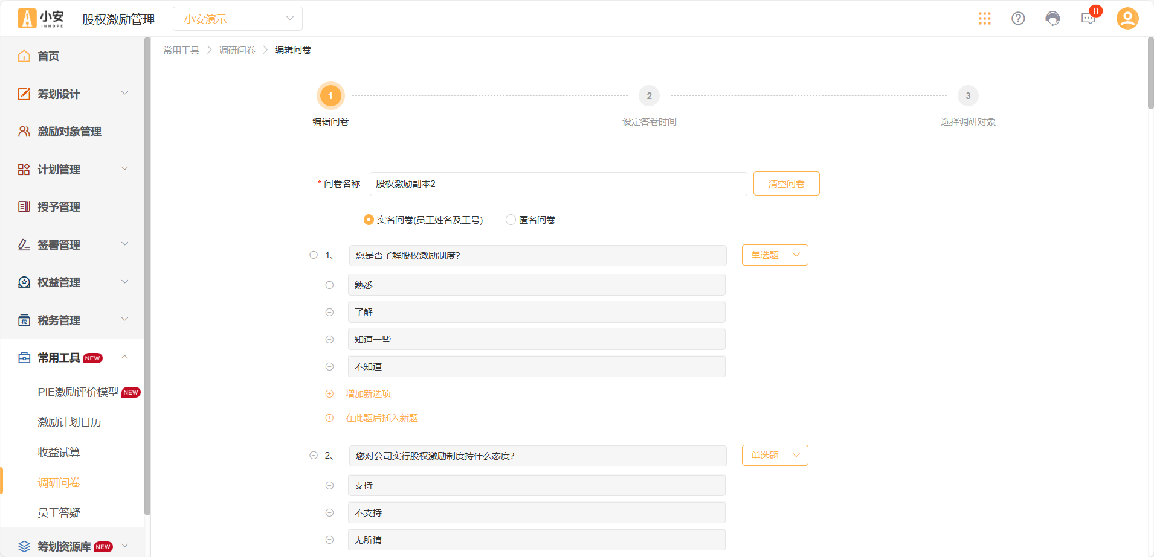Click the 熟悉 option input field
The height and width of the screenshot is (557, 1154).
tap(537, 285)
